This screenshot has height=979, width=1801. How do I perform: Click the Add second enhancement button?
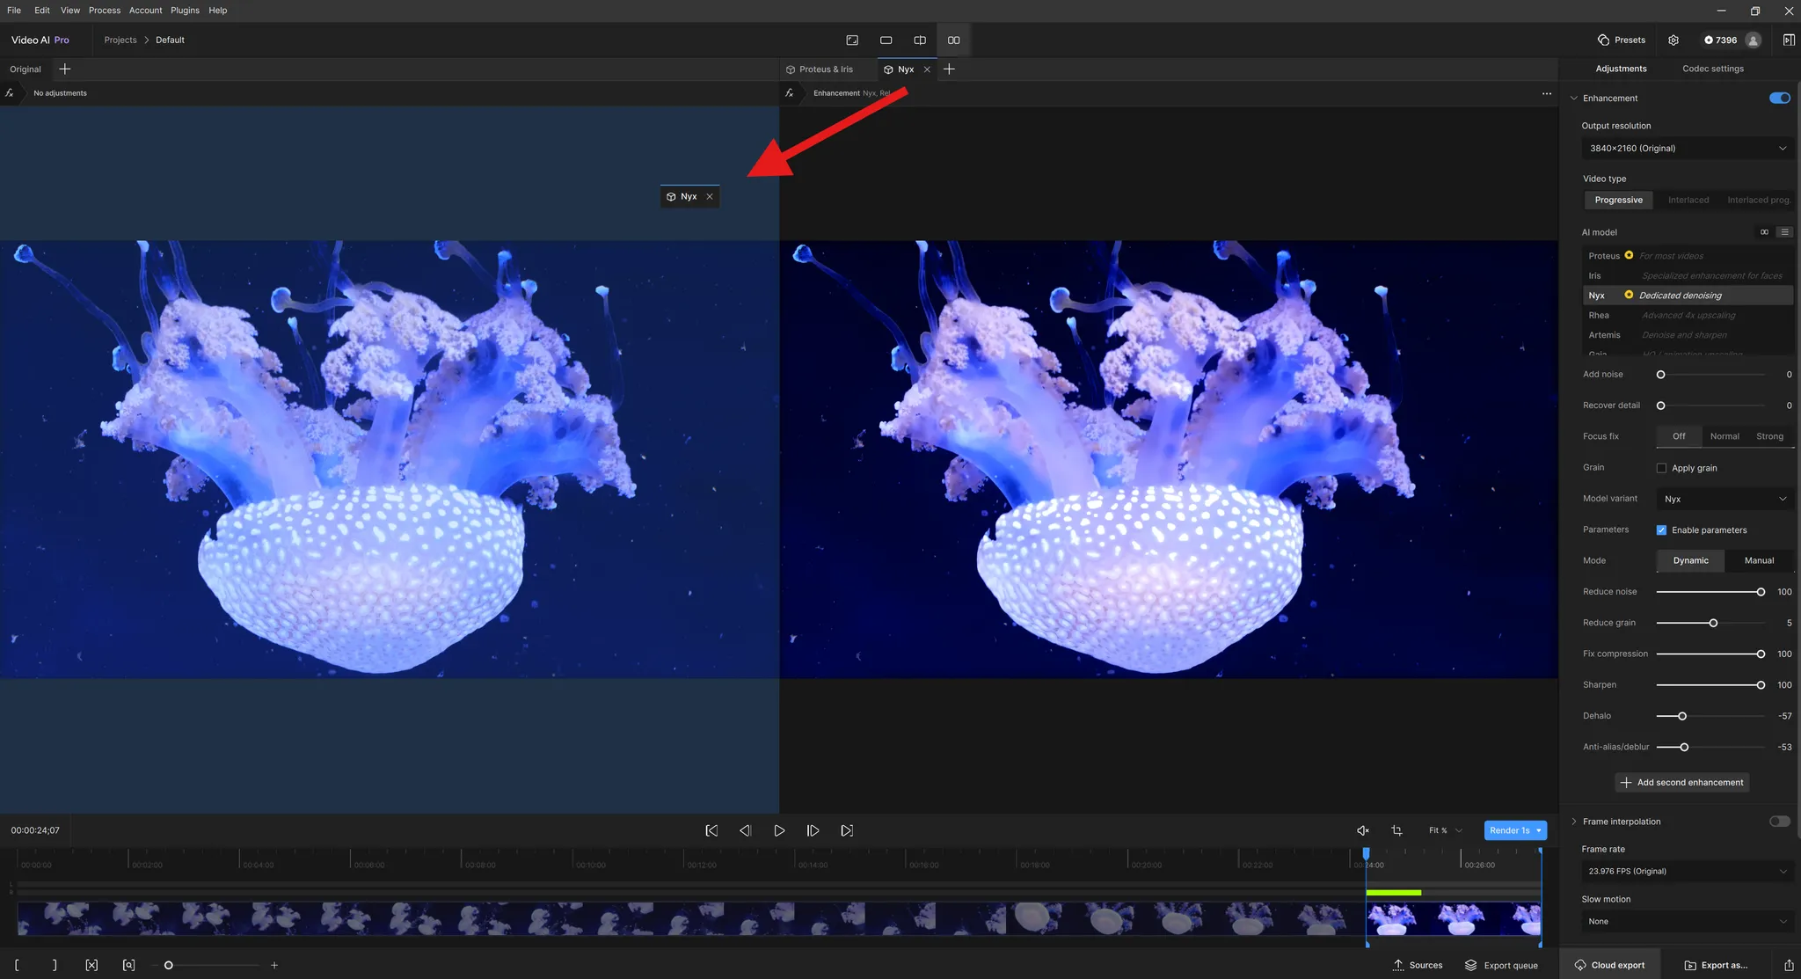1681,783
